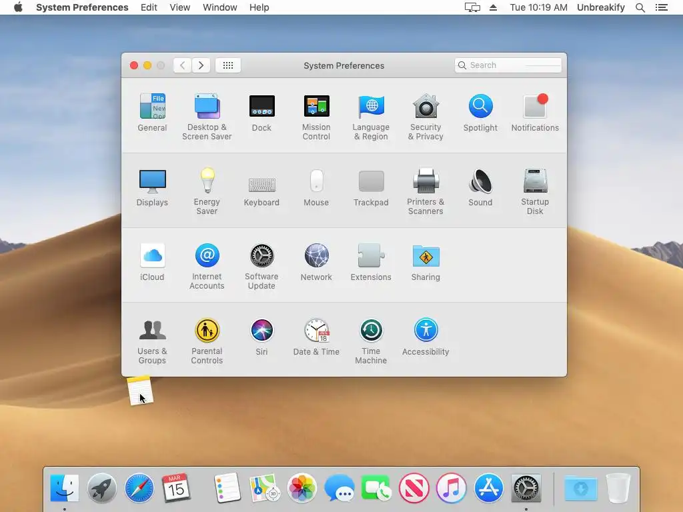Open Energy Saver preferences
683x512 pixels.
(x=207, y=191)
